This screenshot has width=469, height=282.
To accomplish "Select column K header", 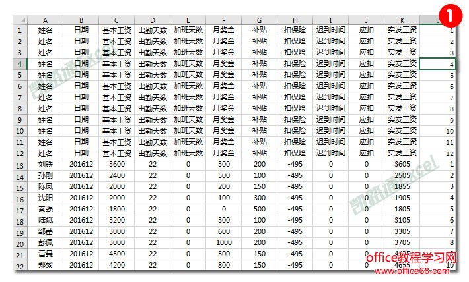I will pyautogui.click(x=402, y=20).
